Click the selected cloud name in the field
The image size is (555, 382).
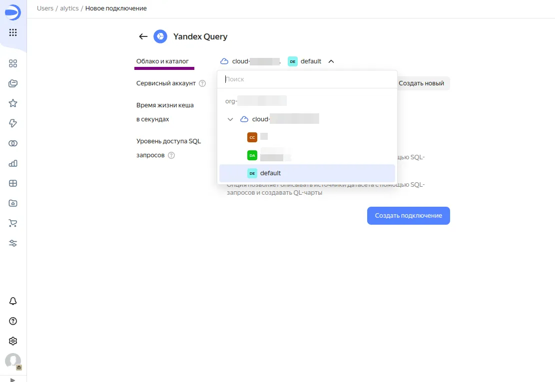click(250, 61)
